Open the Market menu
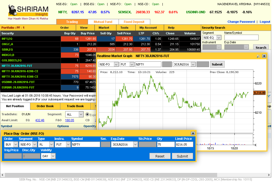Viewport: 274px width, 184px height. click(x=104, y=28)
